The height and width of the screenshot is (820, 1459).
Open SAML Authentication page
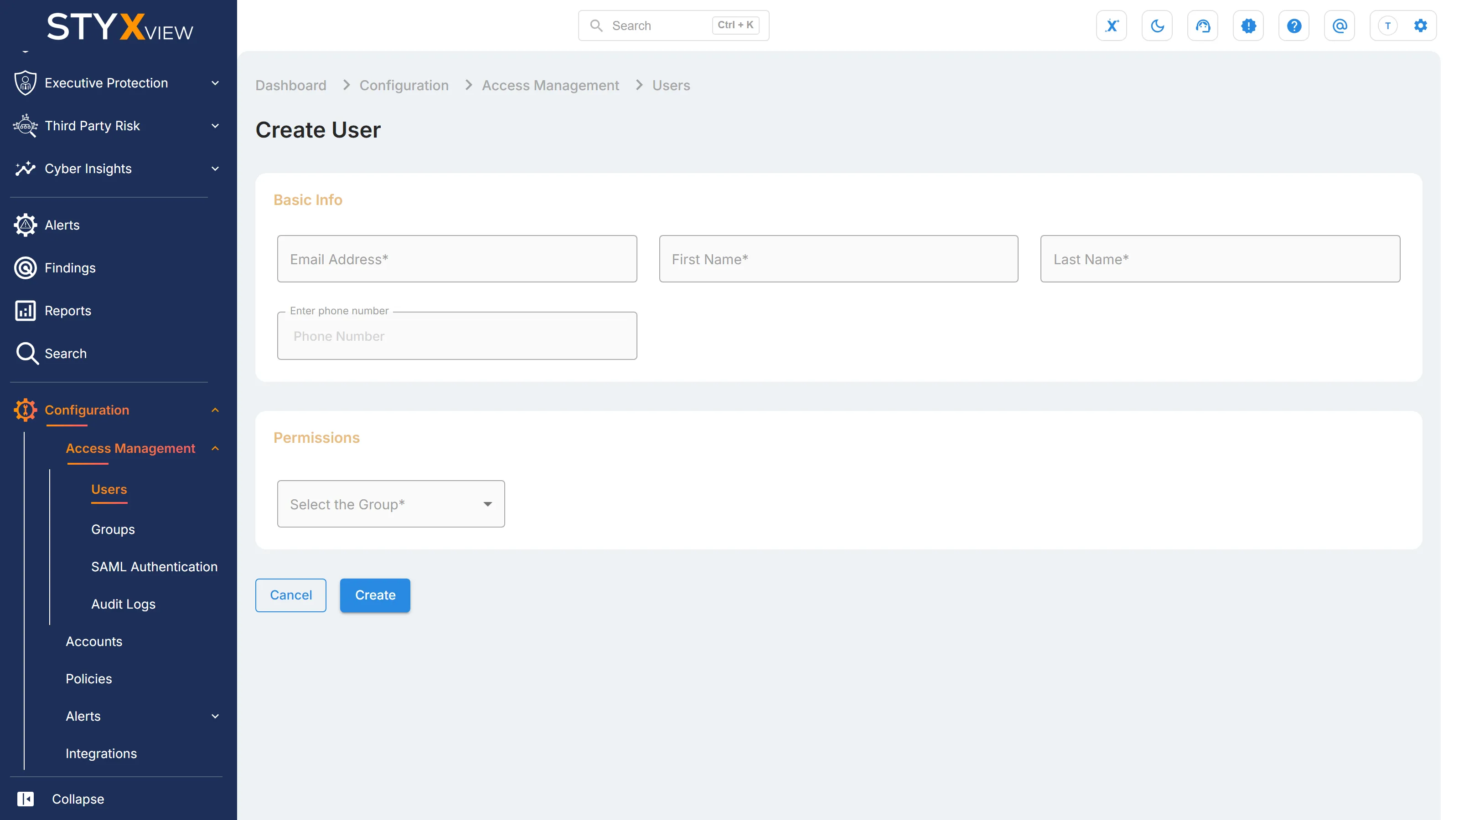coord(154,566)
